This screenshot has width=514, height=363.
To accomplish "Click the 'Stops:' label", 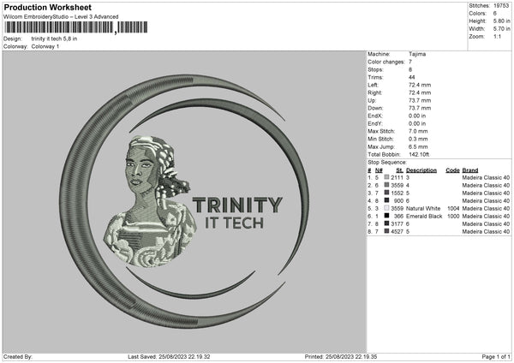I will pyautogui.click(x=376, y=69).
